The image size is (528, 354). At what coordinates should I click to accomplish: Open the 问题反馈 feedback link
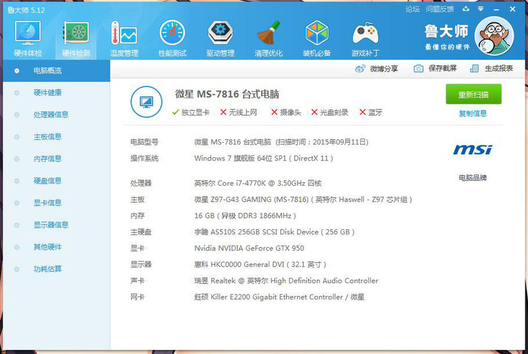coord(440,9)
